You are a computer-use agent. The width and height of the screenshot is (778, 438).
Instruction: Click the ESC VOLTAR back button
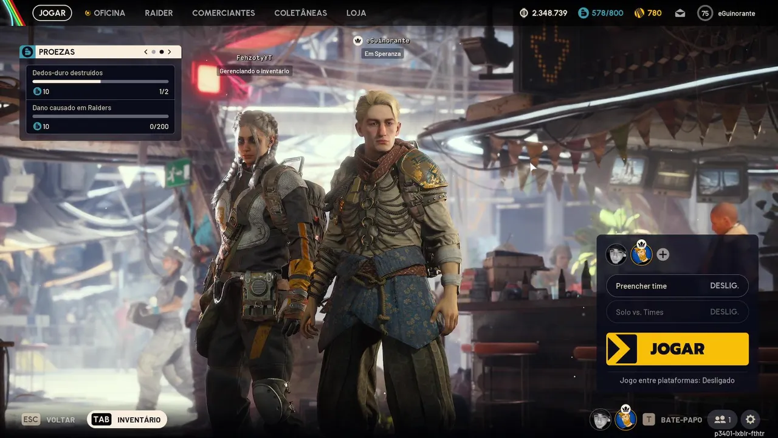pyautogui.click(x=49, y=420)
